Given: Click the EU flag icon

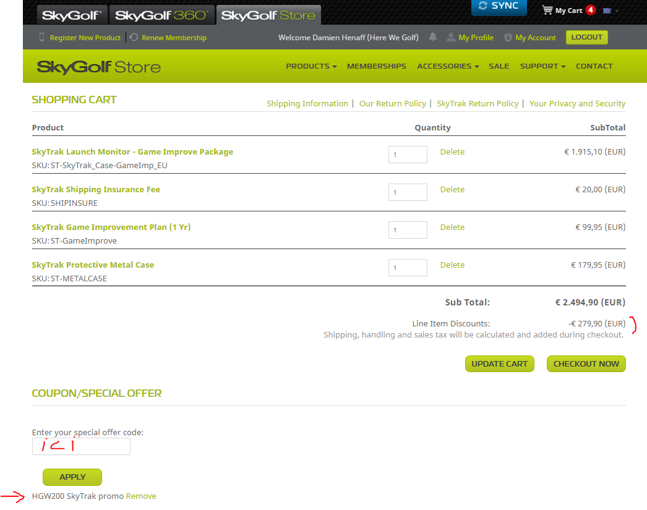Looking at the screenshot, I should coord(607,11).
